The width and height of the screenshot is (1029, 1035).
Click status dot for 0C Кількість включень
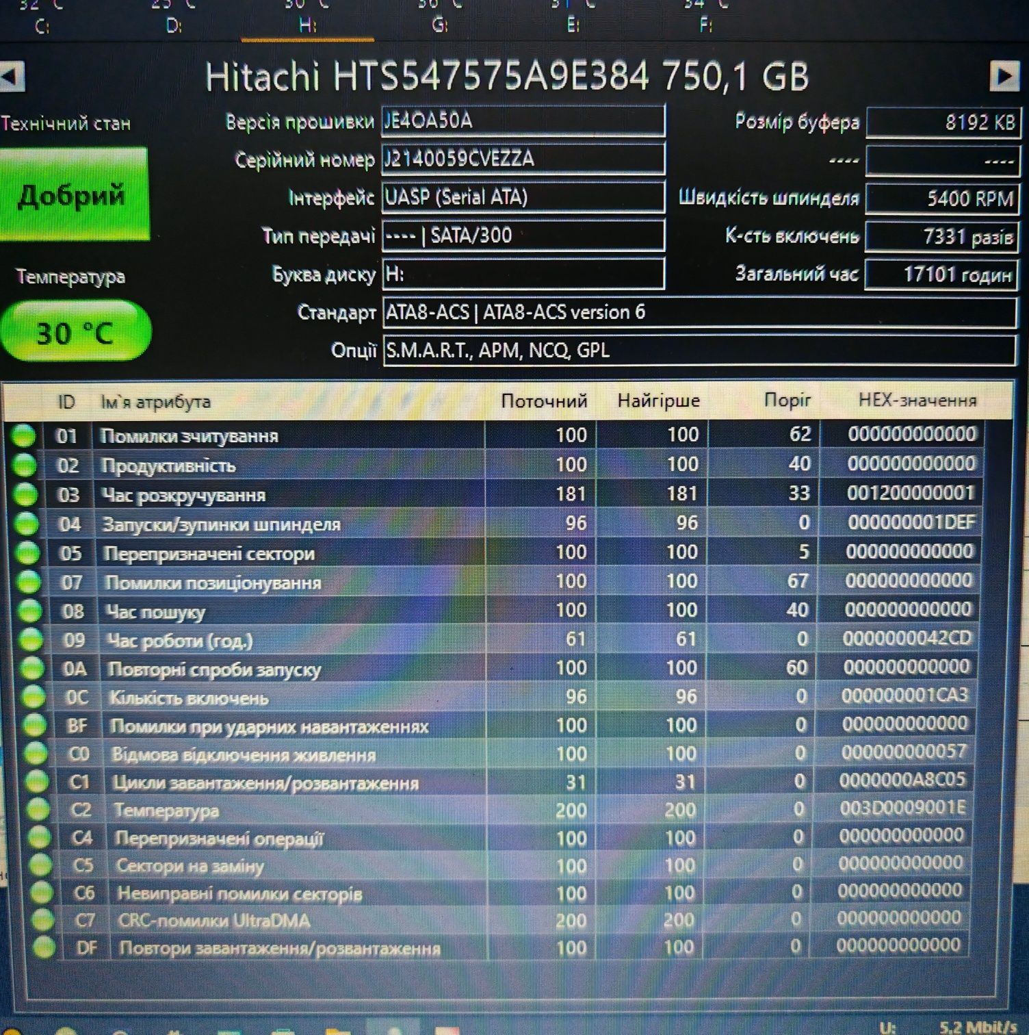tap(34, 698)
